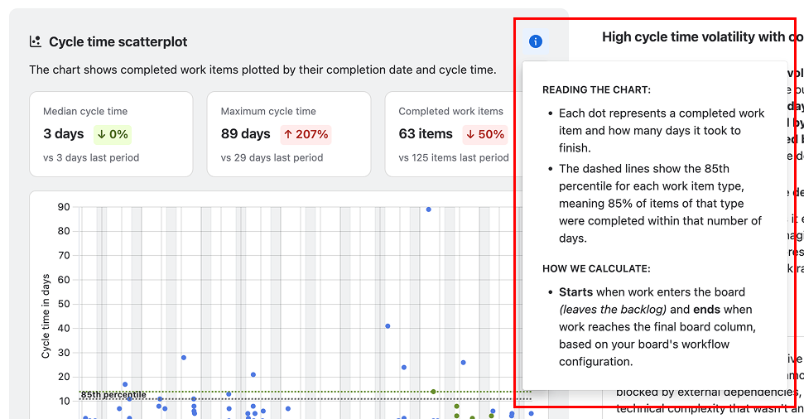Click the HOW WE CALCULATE heading
This screenshot has width=804, height=419.
(596, 268)
